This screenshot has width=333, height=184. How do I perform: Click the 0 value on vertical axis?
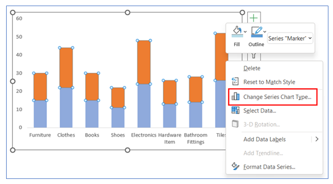20,128
